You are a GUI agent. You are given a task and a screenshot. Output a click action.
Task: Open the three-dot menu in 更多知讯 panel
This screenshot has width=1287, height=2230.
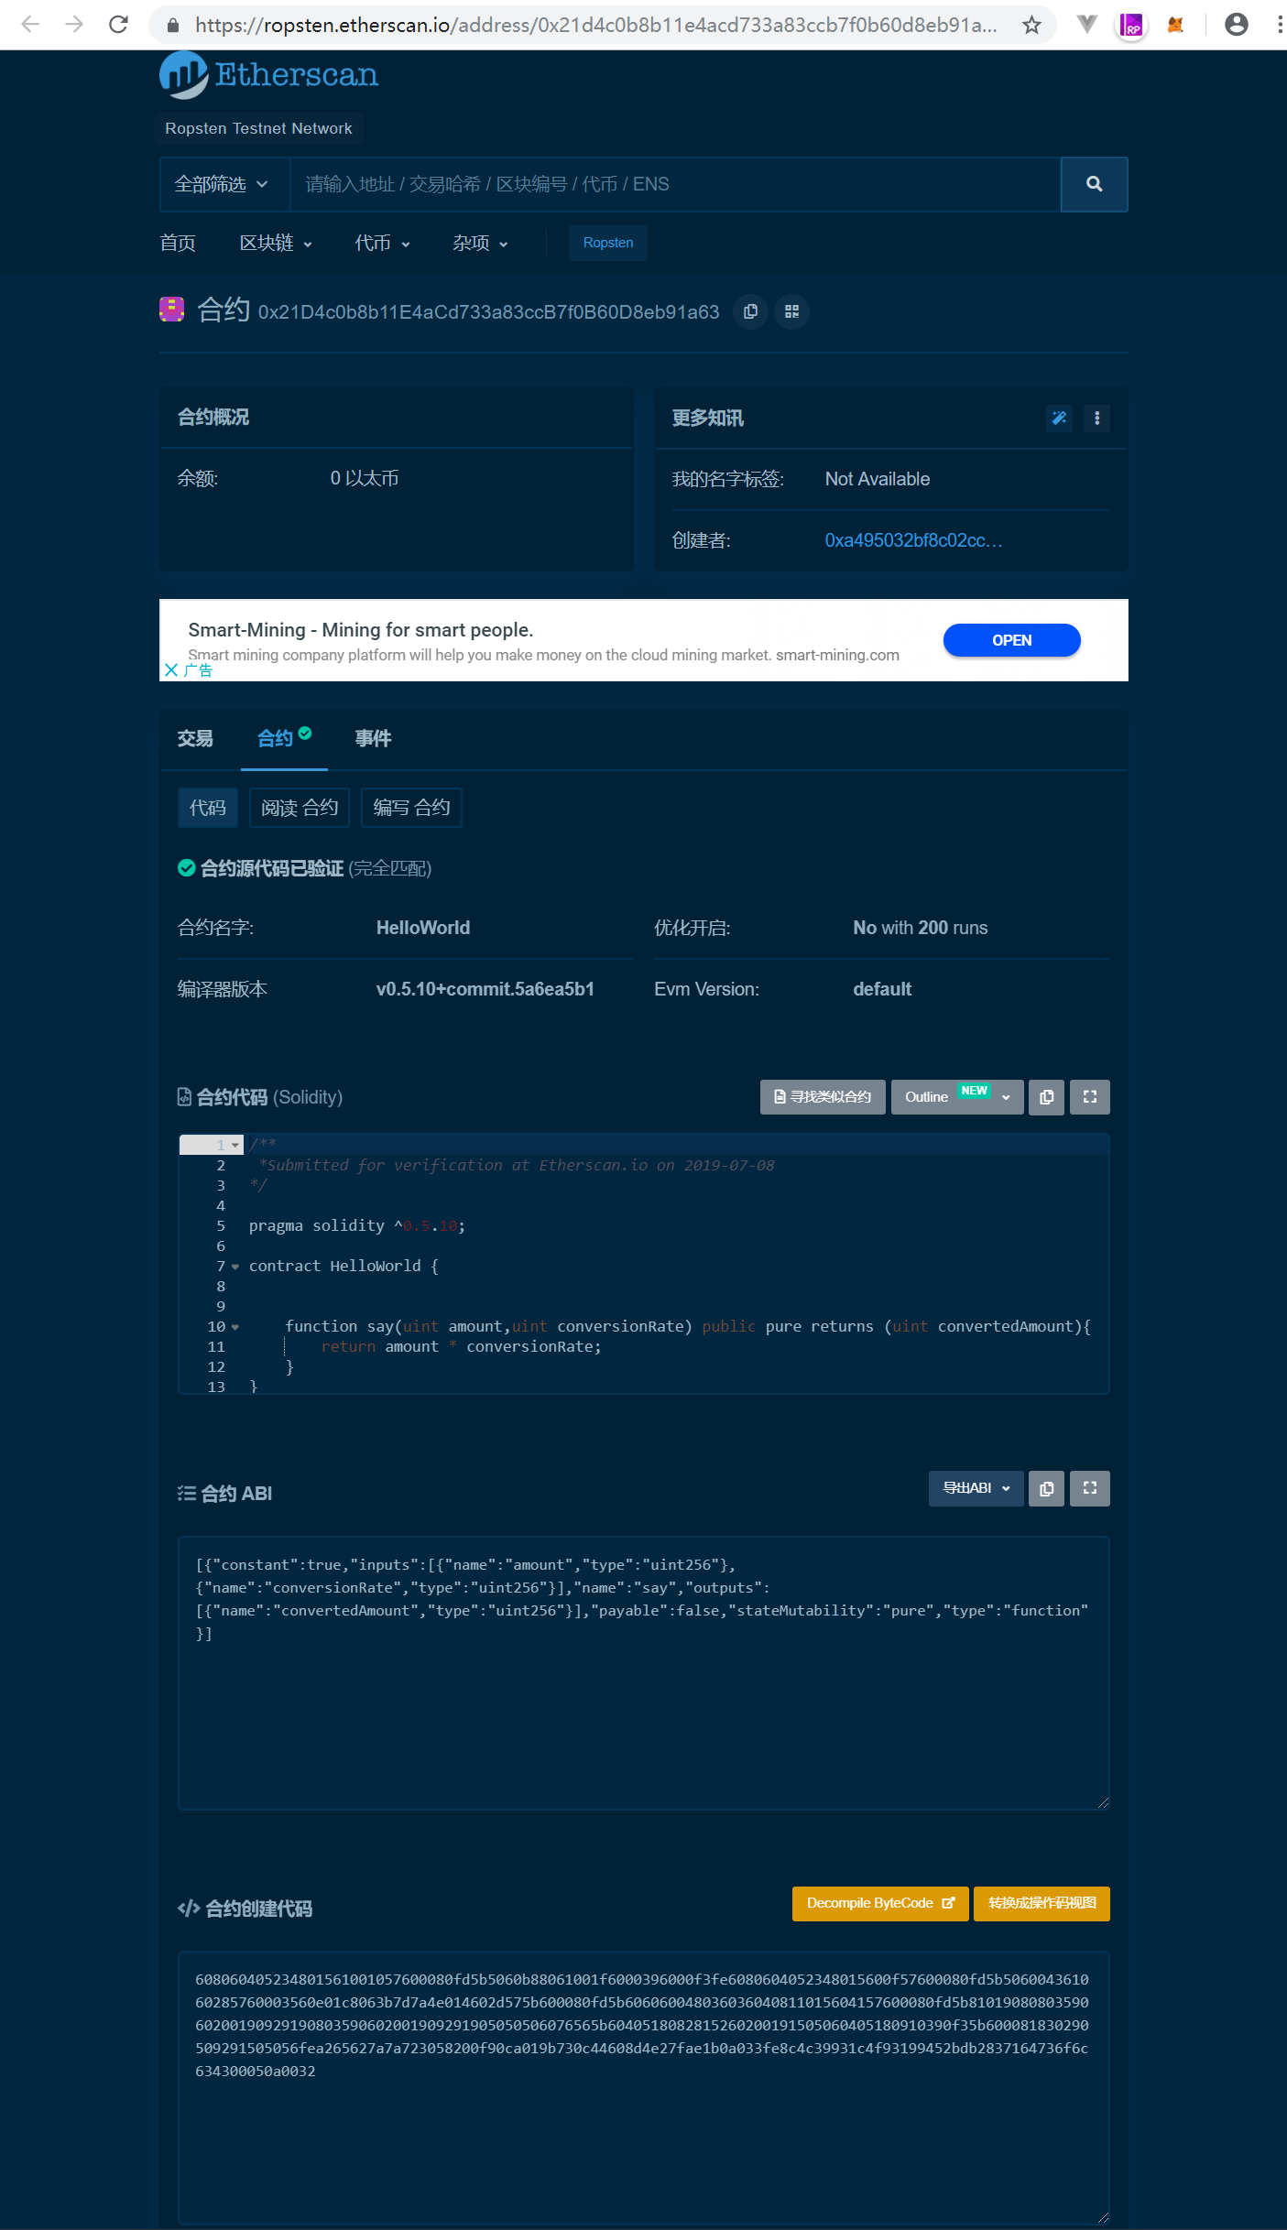(x=1096, y=418)
